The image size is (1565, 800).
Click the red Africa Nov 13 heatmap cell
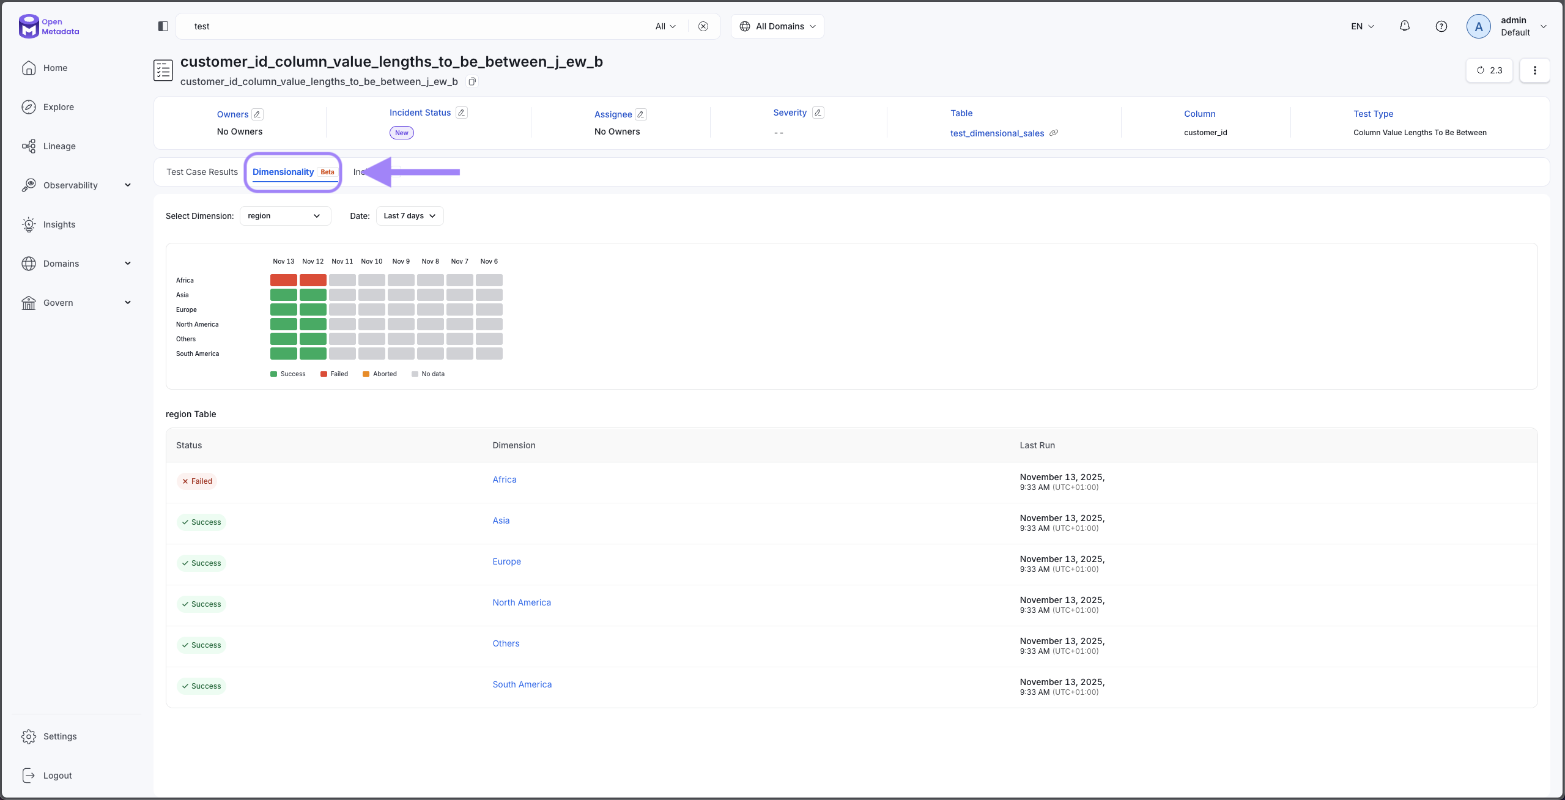(x=283, y=280)
